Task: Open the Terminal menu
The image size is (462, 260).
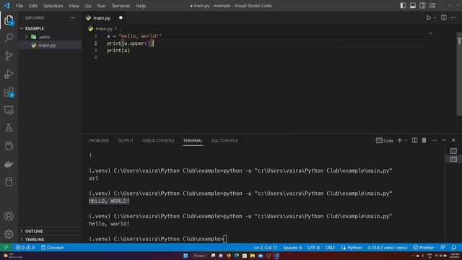Action: pos(121,6)
